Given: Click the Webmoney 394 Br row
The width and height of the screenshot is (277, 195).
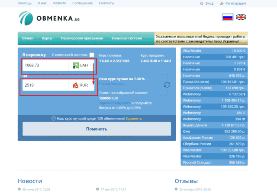Looking at the screenshot, I should (214, 119).
